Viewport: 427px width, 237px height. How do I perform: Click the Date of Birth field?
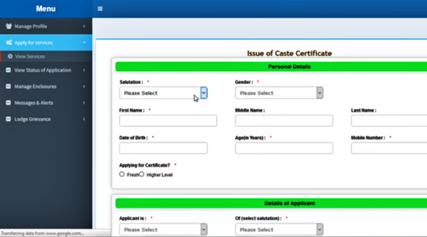163,148
